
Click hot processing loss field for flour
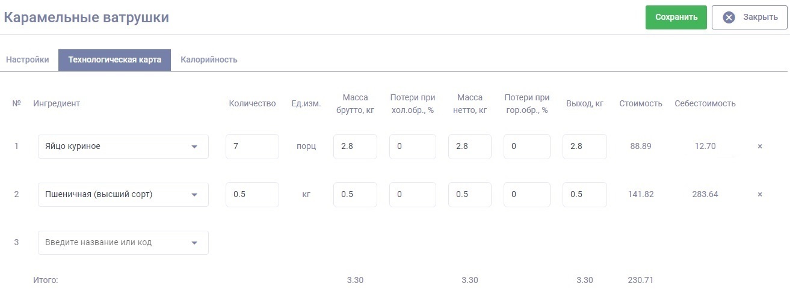click(x=526, y=195)
